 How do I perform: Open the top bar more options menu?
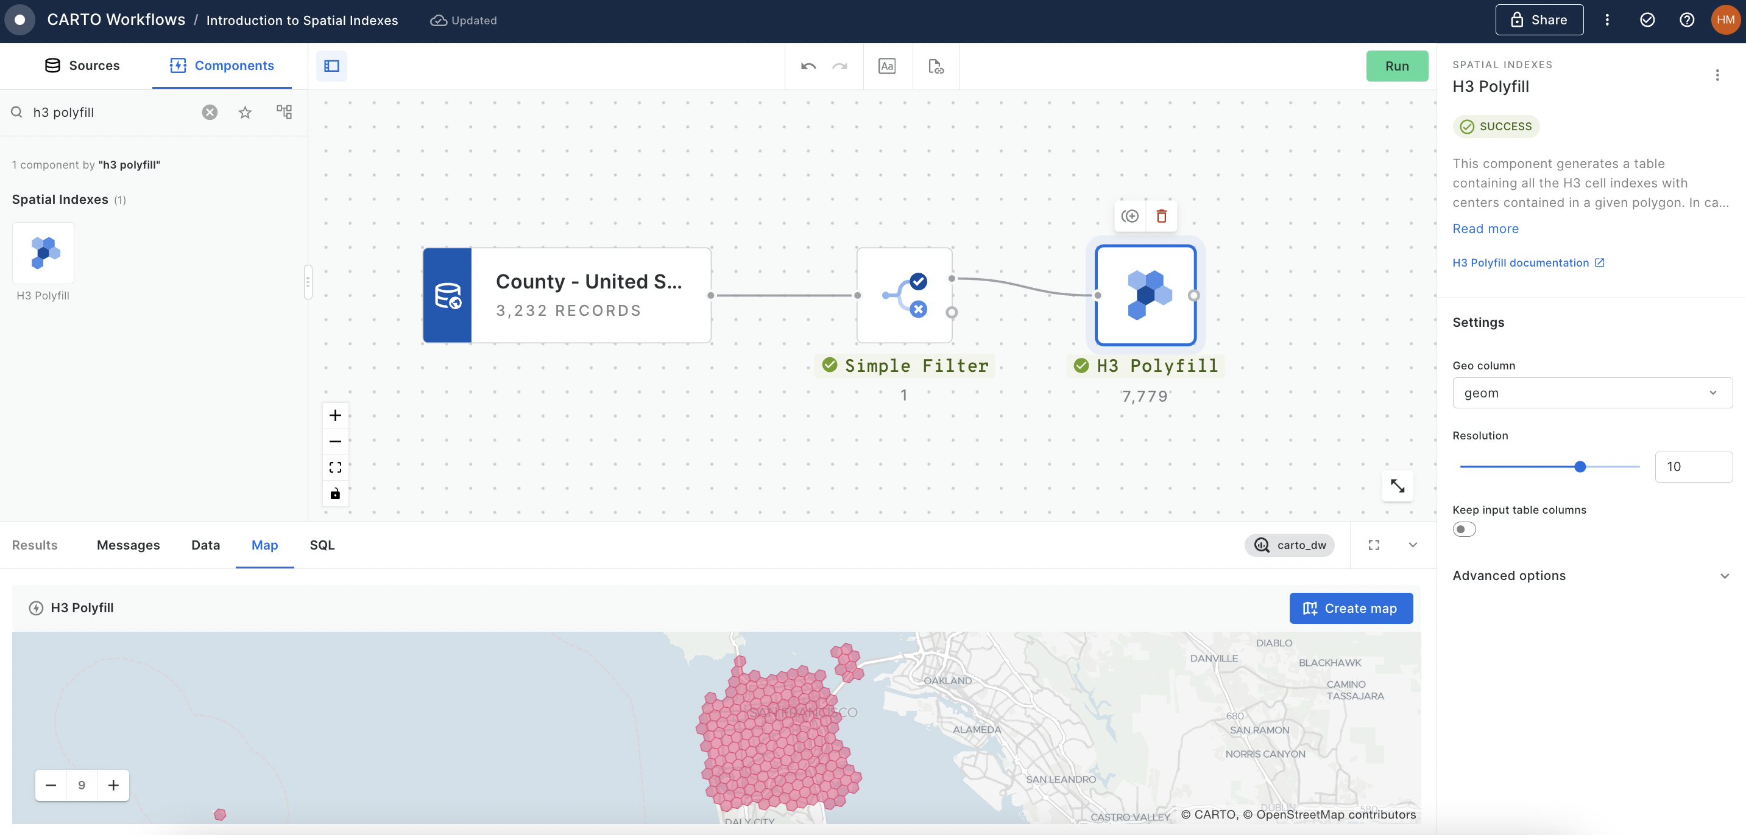(1607, 20)
